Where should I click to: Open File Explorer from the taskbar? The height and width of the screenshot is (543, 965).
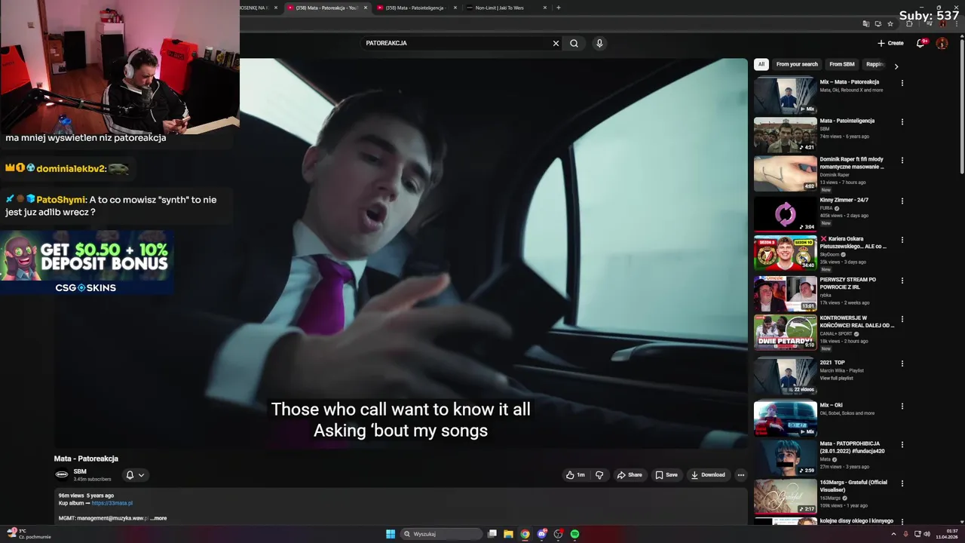click(x=509, y=534)
